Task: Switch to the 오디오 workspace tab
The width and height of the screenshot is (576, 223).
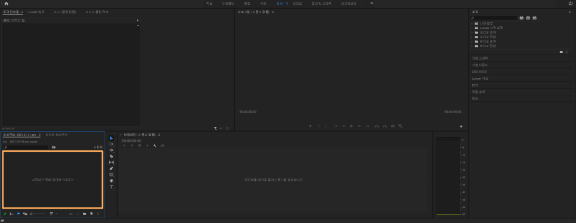Action: pos(297,4)
